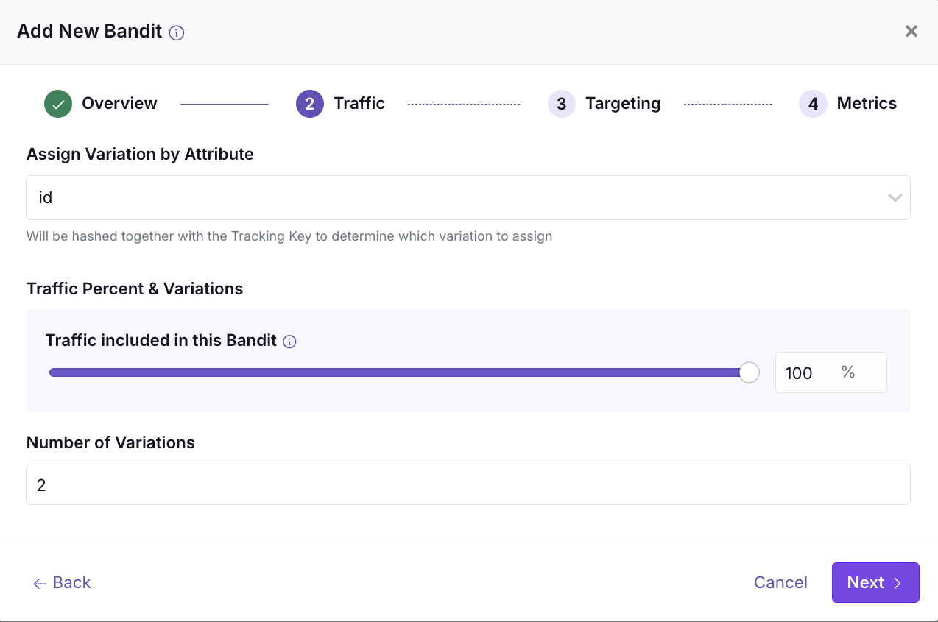Close the Add New Bandit dialog

pyautogui.click(x=911, y=31)
